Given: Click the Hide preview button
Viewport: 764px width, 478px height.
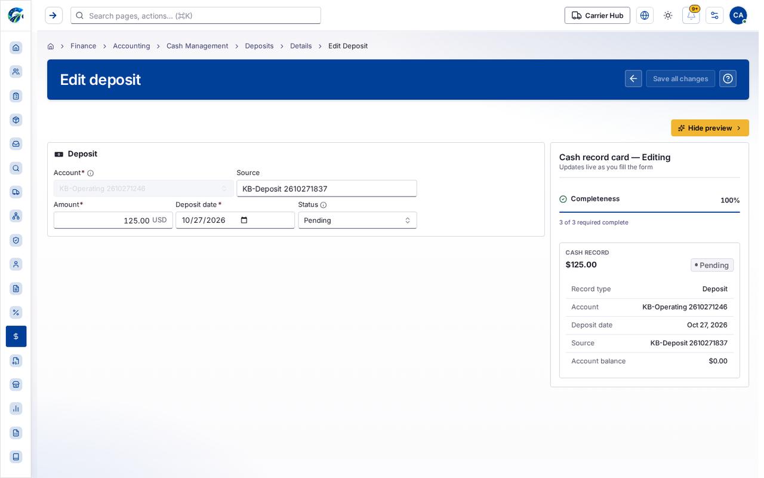Looking at the screenshot, I should pyautogui.click(x=710, y=128).
